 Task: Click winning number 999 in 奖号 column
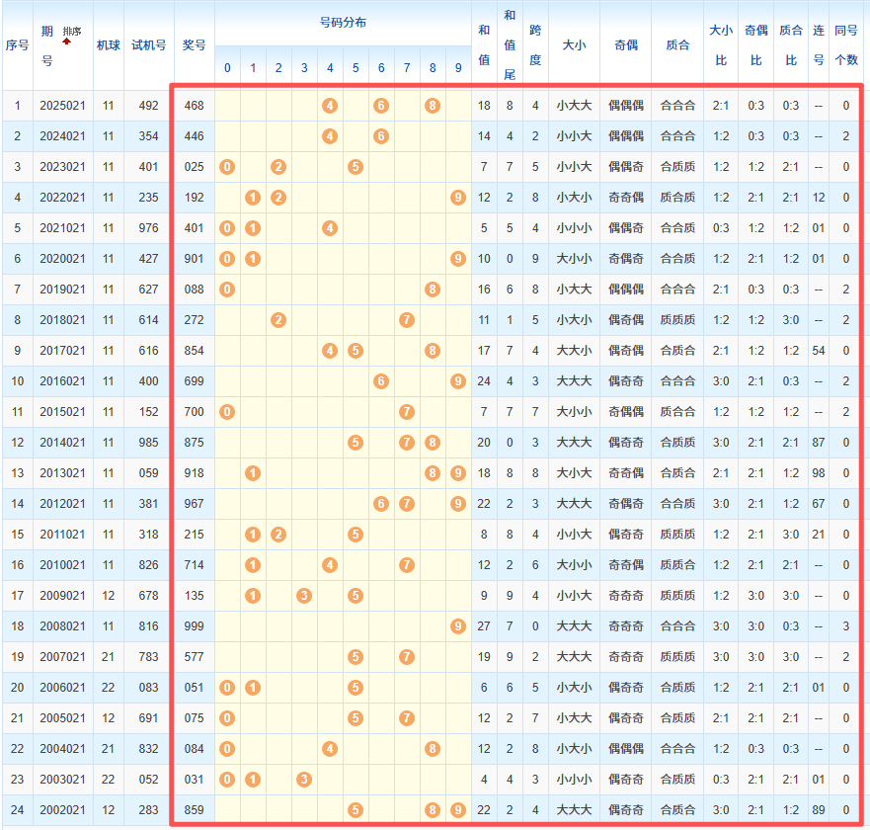195,625
